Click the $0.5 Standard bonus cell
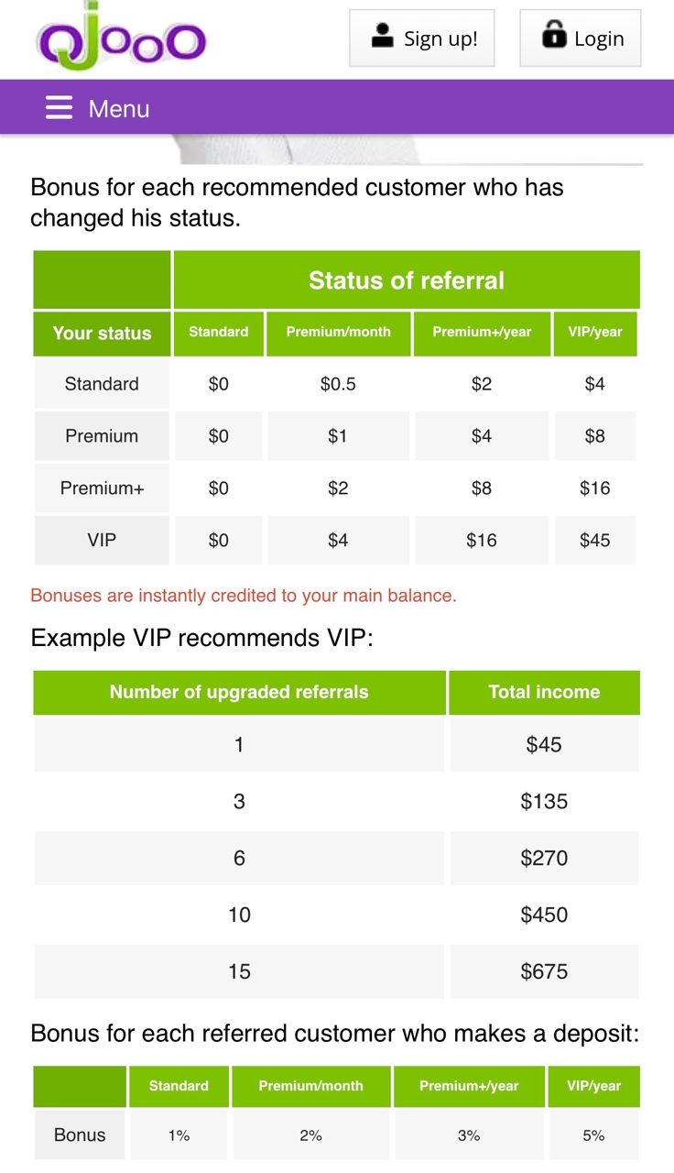The height and width of the screenshot is (1173, 674). [338, 384]
